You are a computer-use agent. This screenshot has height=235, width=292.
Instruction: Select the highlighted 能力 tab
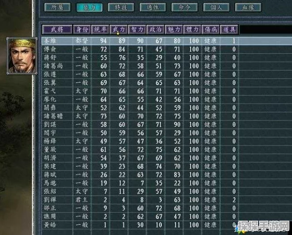89,7
